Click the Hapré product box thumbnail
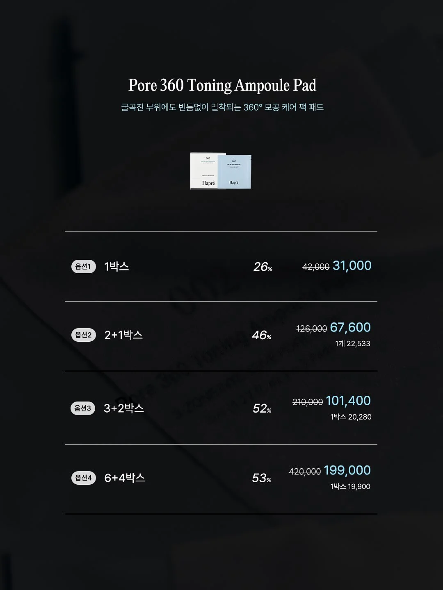This screenshot has height=590, width=443. [x=221, y=171]
